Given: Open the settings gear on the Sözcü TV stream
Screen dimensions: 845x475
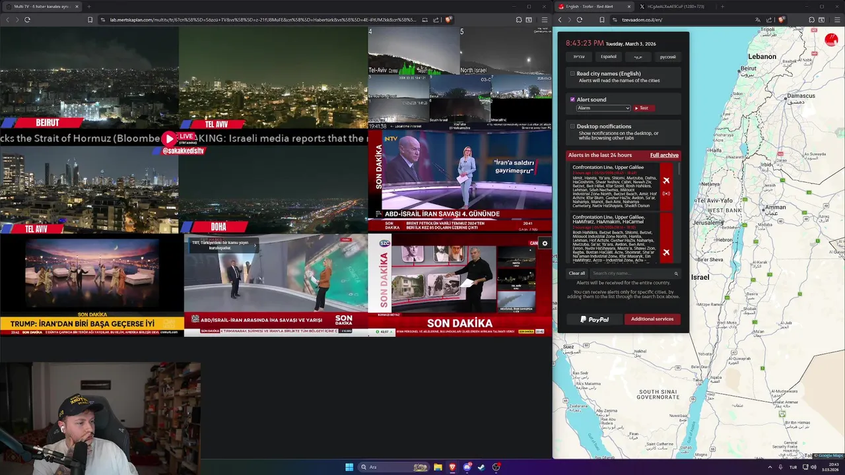Looking at the screenshot, I should [x=545, y=243].
